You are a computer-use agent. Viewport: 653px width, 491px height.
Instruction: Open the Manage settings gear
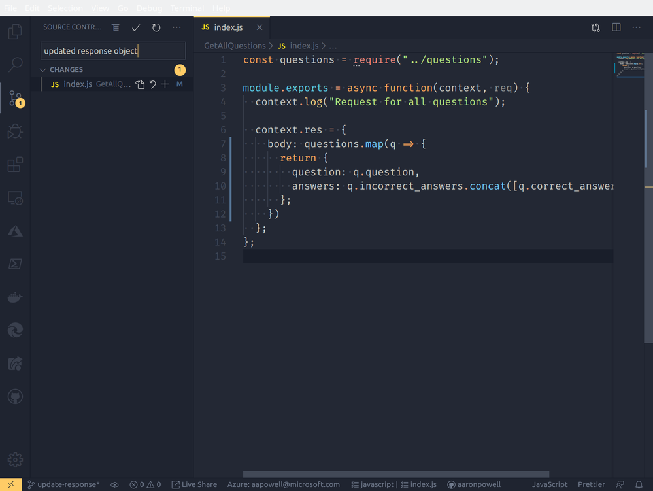(15, 460)
